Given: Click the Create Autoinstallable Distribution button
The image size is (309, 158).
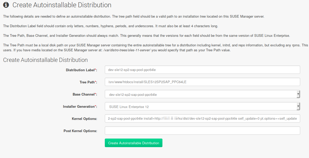Looking at the screenshot, I should click(x=133, y=143).
